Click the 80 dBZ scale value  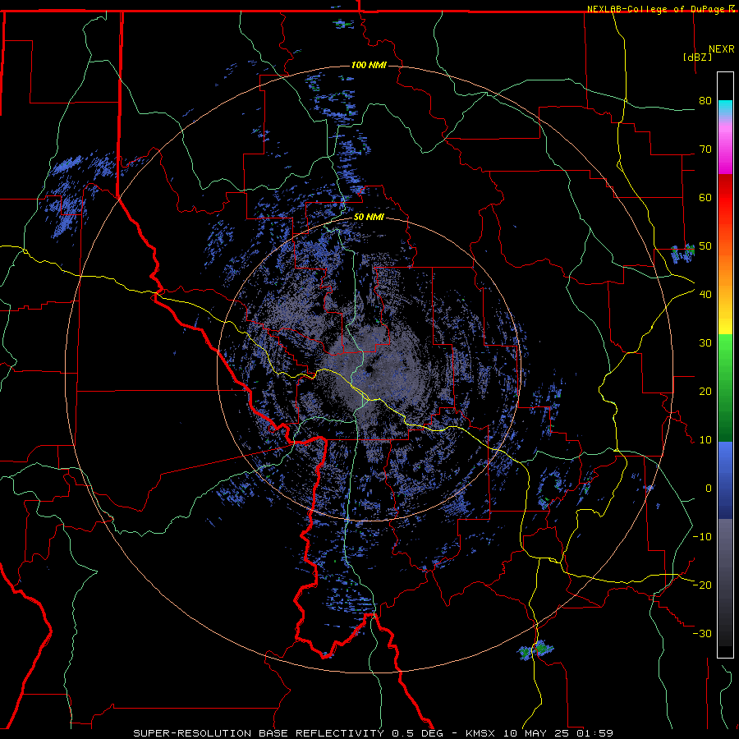(705, 101)
